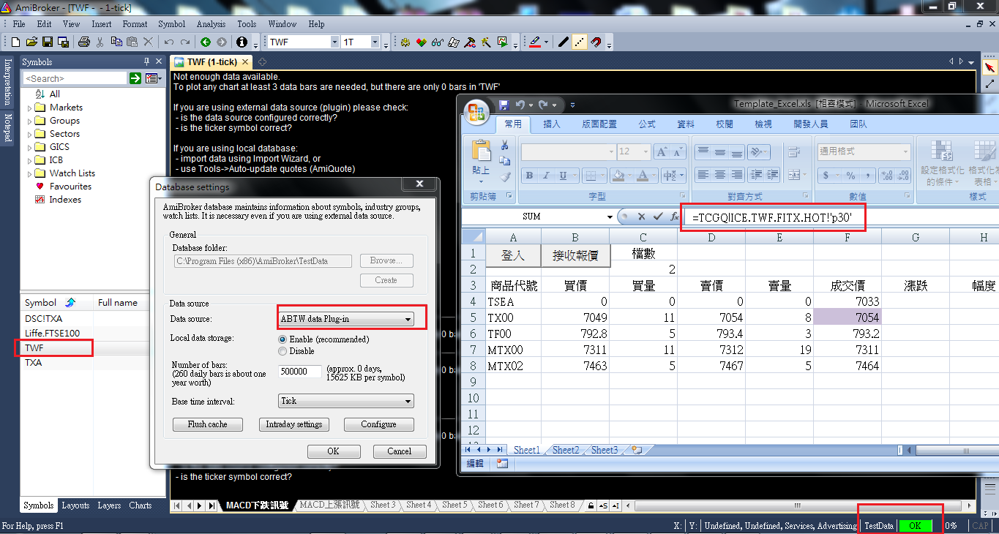Select the Enable (recommended) radio button
Image resolution: width=999 pixels, height=534 pixels.
click(x=283, y=339)
